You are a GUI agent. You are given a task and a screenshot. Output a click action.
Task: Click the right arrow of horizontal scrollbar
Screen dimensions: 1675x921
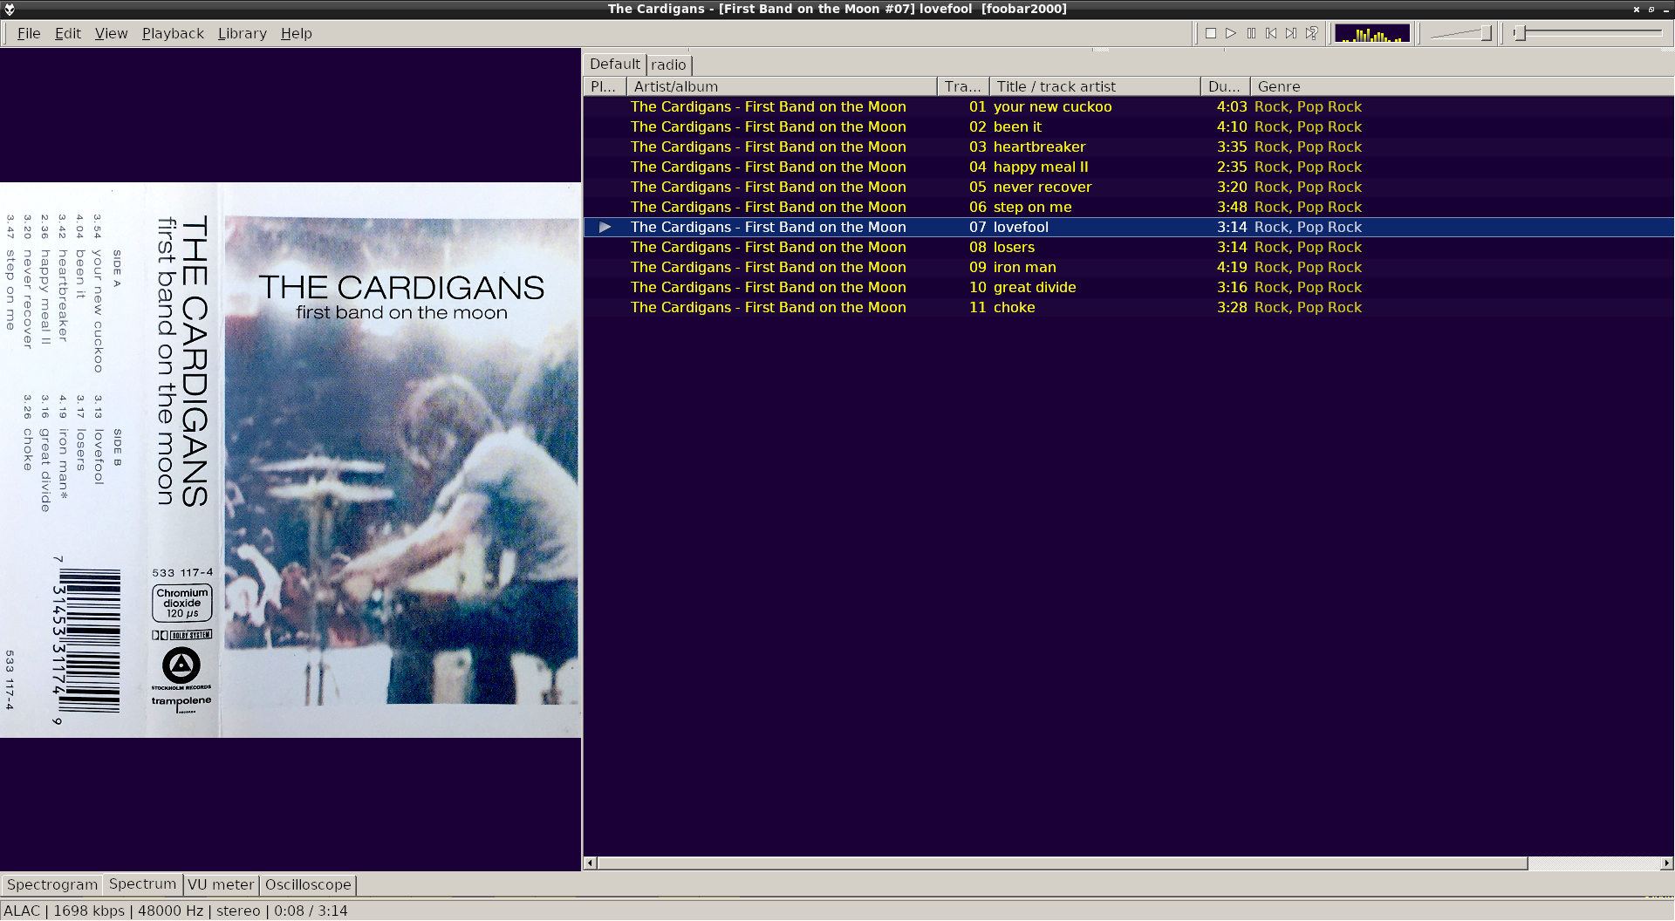pyautogui.click(x=1666, y=863)
